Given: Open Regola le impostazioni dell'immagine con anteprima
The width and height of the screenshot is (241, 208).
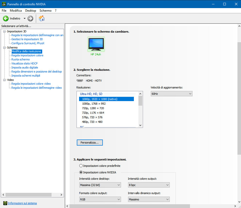Looking at the screenshot, I should (x=37, y=35).
